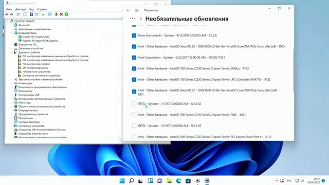
Task: Open the Файл menu in Device Manager
Action: tap(9, 9)
